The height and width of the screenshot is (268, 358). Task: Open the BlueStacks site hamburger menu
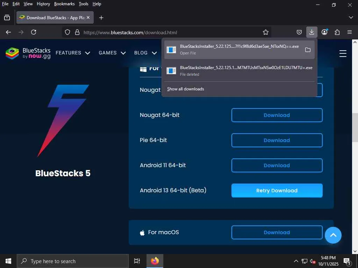(x=343, y=53)
